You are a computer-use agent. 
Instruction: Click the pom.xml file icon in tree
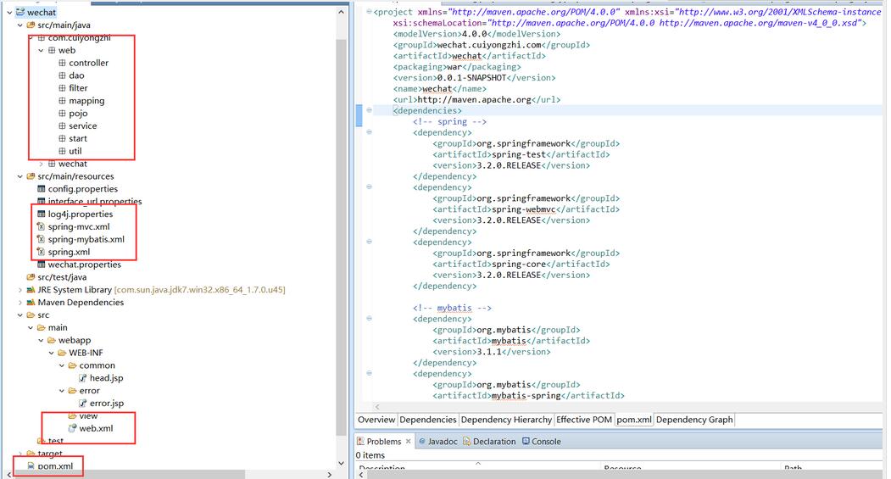31,466
